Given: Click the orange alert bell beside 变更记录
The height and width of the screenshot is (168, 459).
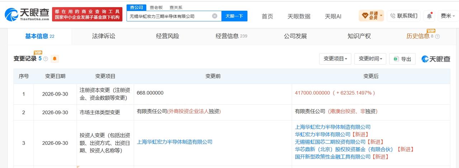Looking at the screenshot, I should click(55, 59).
